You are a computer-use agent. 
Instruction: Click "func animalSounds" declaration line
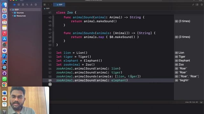pyautogui.click(x=110, y=33)
